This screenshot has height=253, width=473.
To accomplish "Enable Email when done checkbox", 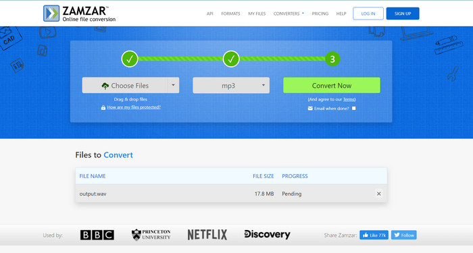I will click(x=354, y=108).
